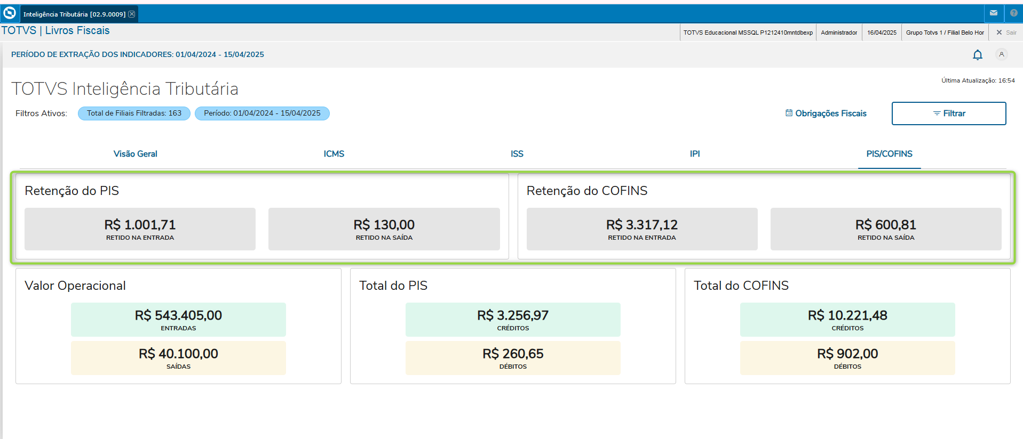This screenshot has width=1023, height=439.
Task: Click the Total do PIS heading
Action: click(393, 286)
